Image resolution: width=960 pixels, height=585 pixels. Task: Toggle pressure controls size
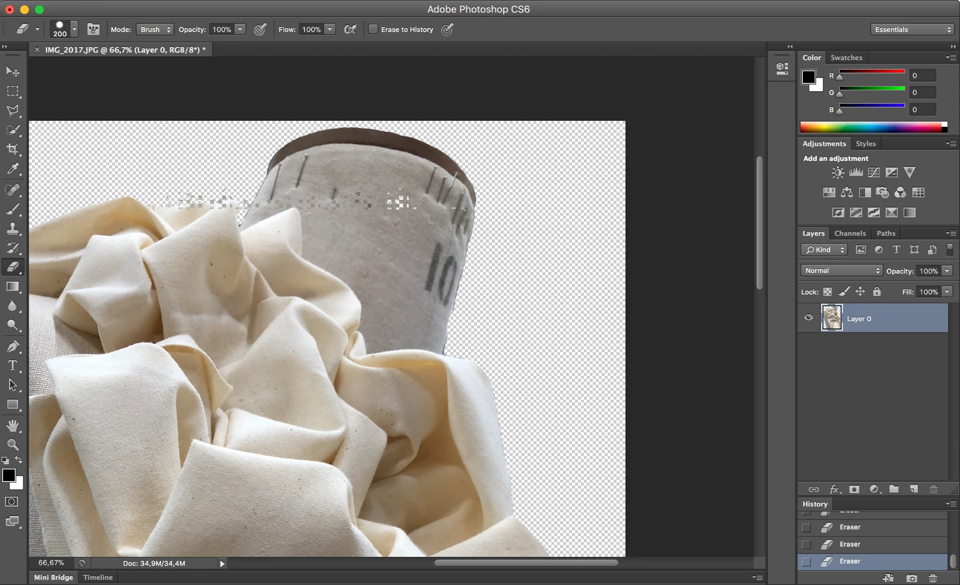point(447,29)
